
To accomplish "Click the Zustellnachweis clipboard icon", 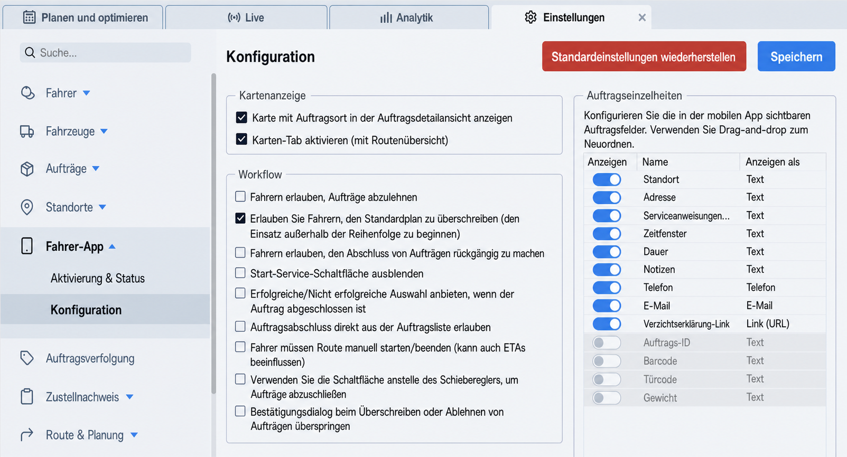I will click(27, 396).
